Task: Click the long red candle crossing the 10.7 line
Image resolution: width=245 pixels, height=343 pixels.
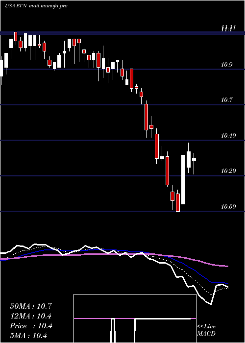Action: click(x=146, y=119)
